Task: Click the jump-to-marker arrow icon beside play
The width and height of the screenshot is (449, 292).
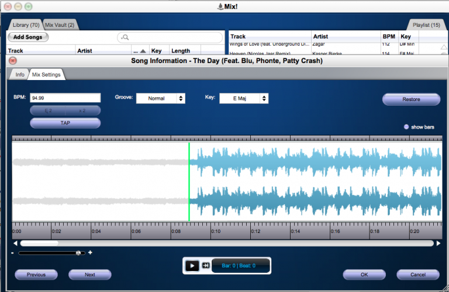Action: pos(206,265)
